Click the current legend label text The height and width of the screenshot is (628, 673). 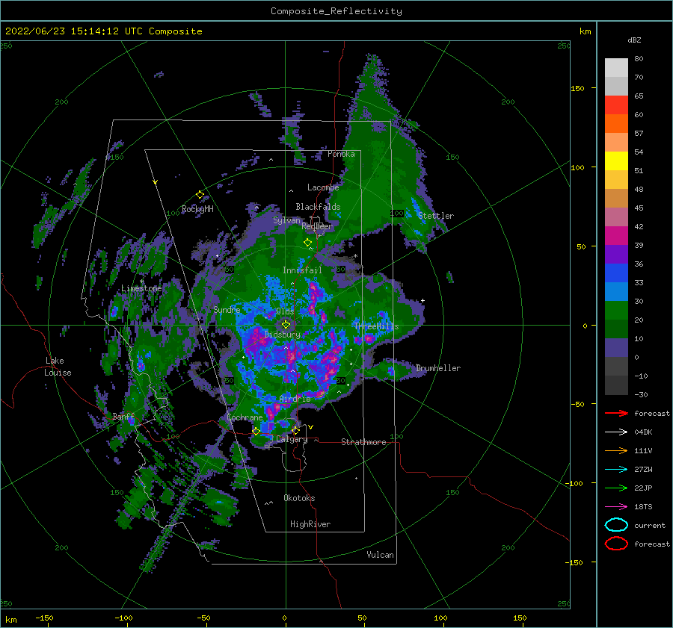point(650,526)
